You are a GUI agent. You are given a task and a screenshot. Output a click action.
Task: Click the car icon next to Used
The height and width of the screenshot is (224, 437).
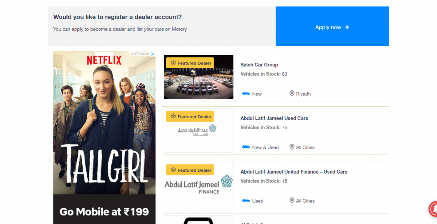tap(246, 200)
